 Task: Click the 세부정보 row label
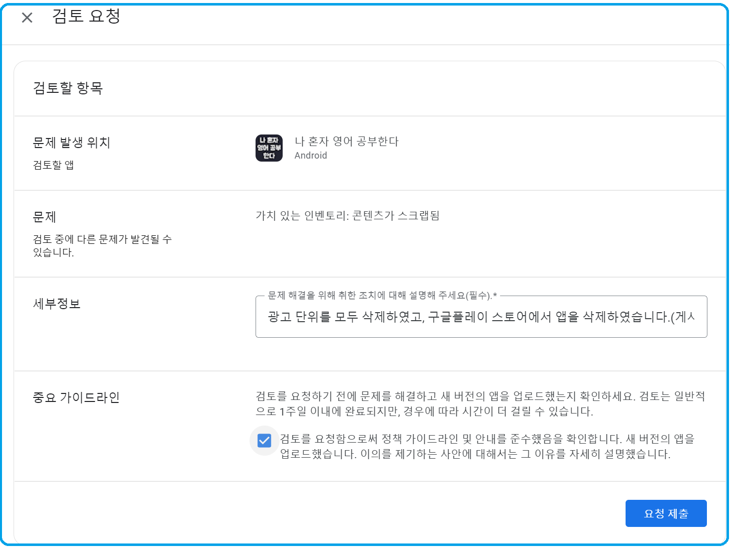pos(57,304)
